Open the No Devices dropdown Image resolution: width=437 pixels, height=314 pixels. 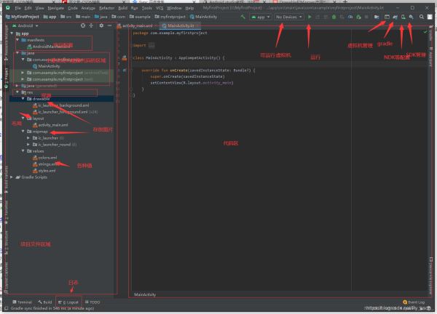[x=287, y=16]
